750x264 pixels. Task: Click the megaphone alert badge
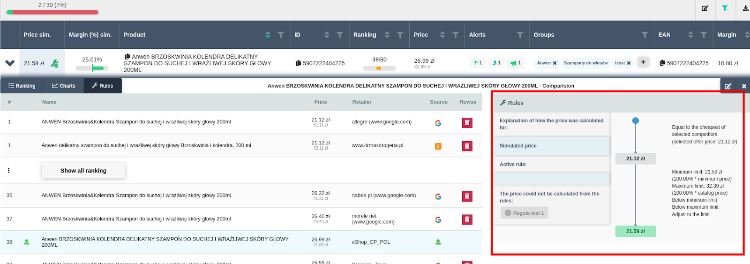tap(516, 63)
